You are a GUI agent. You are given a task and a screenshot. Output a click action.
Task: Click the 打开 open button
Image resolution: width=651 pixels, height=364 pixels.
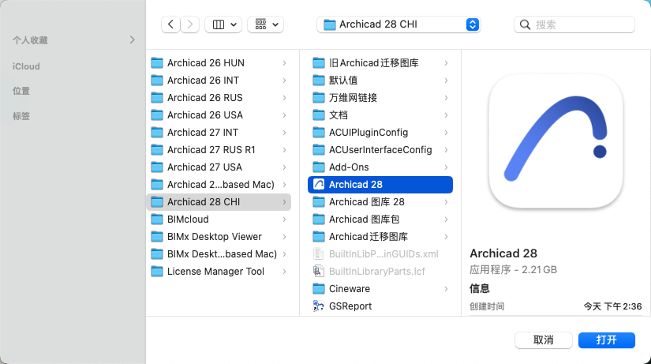click(x=607, y=340)
